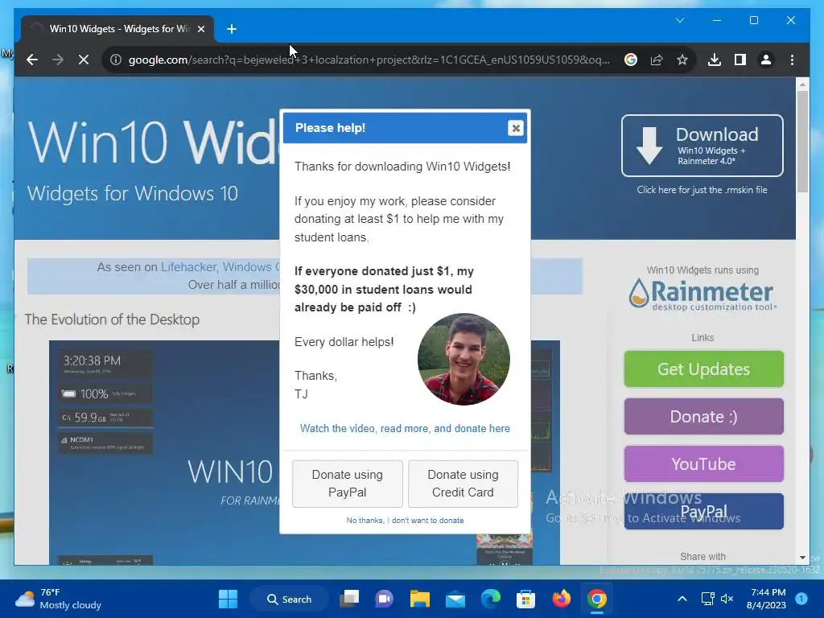This screenshot has height=618, width=824.
Task: Open a new tab
Action: pos(232,29)
